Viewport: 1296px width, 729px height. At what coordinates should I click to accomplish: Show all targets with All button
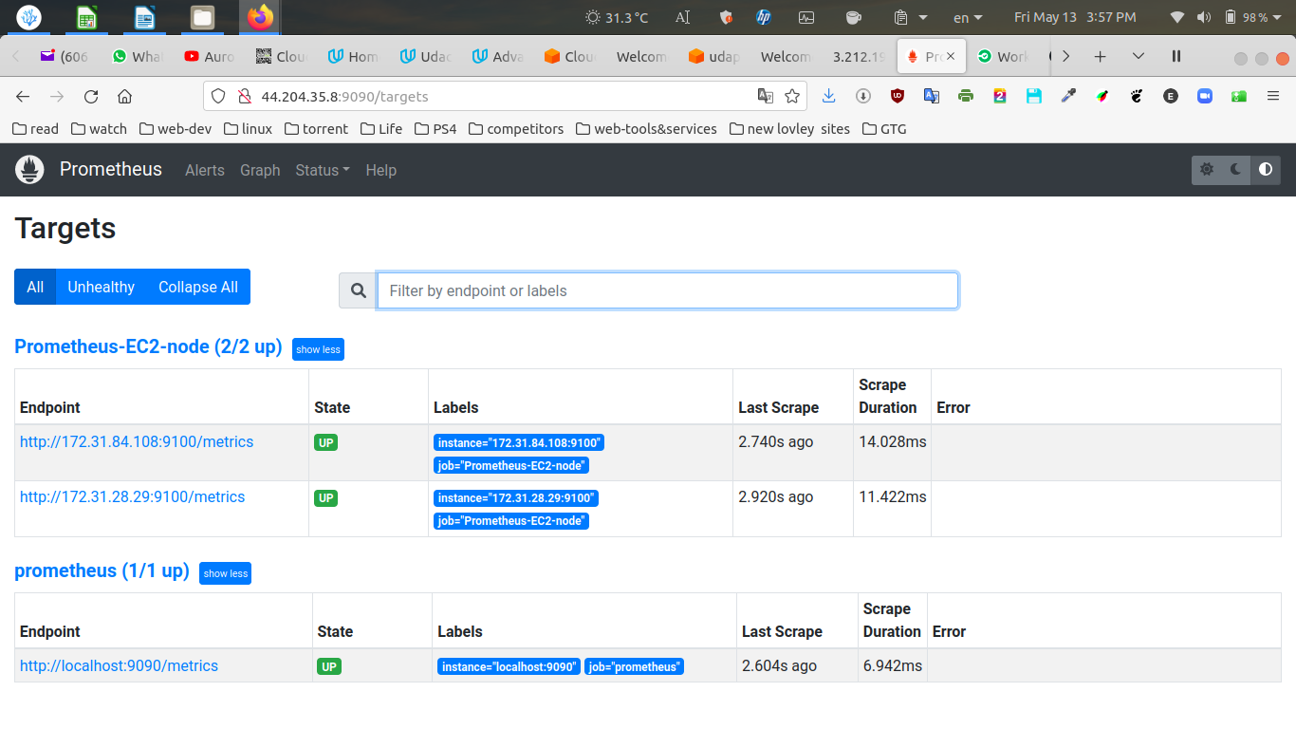[x=35, y=287]
